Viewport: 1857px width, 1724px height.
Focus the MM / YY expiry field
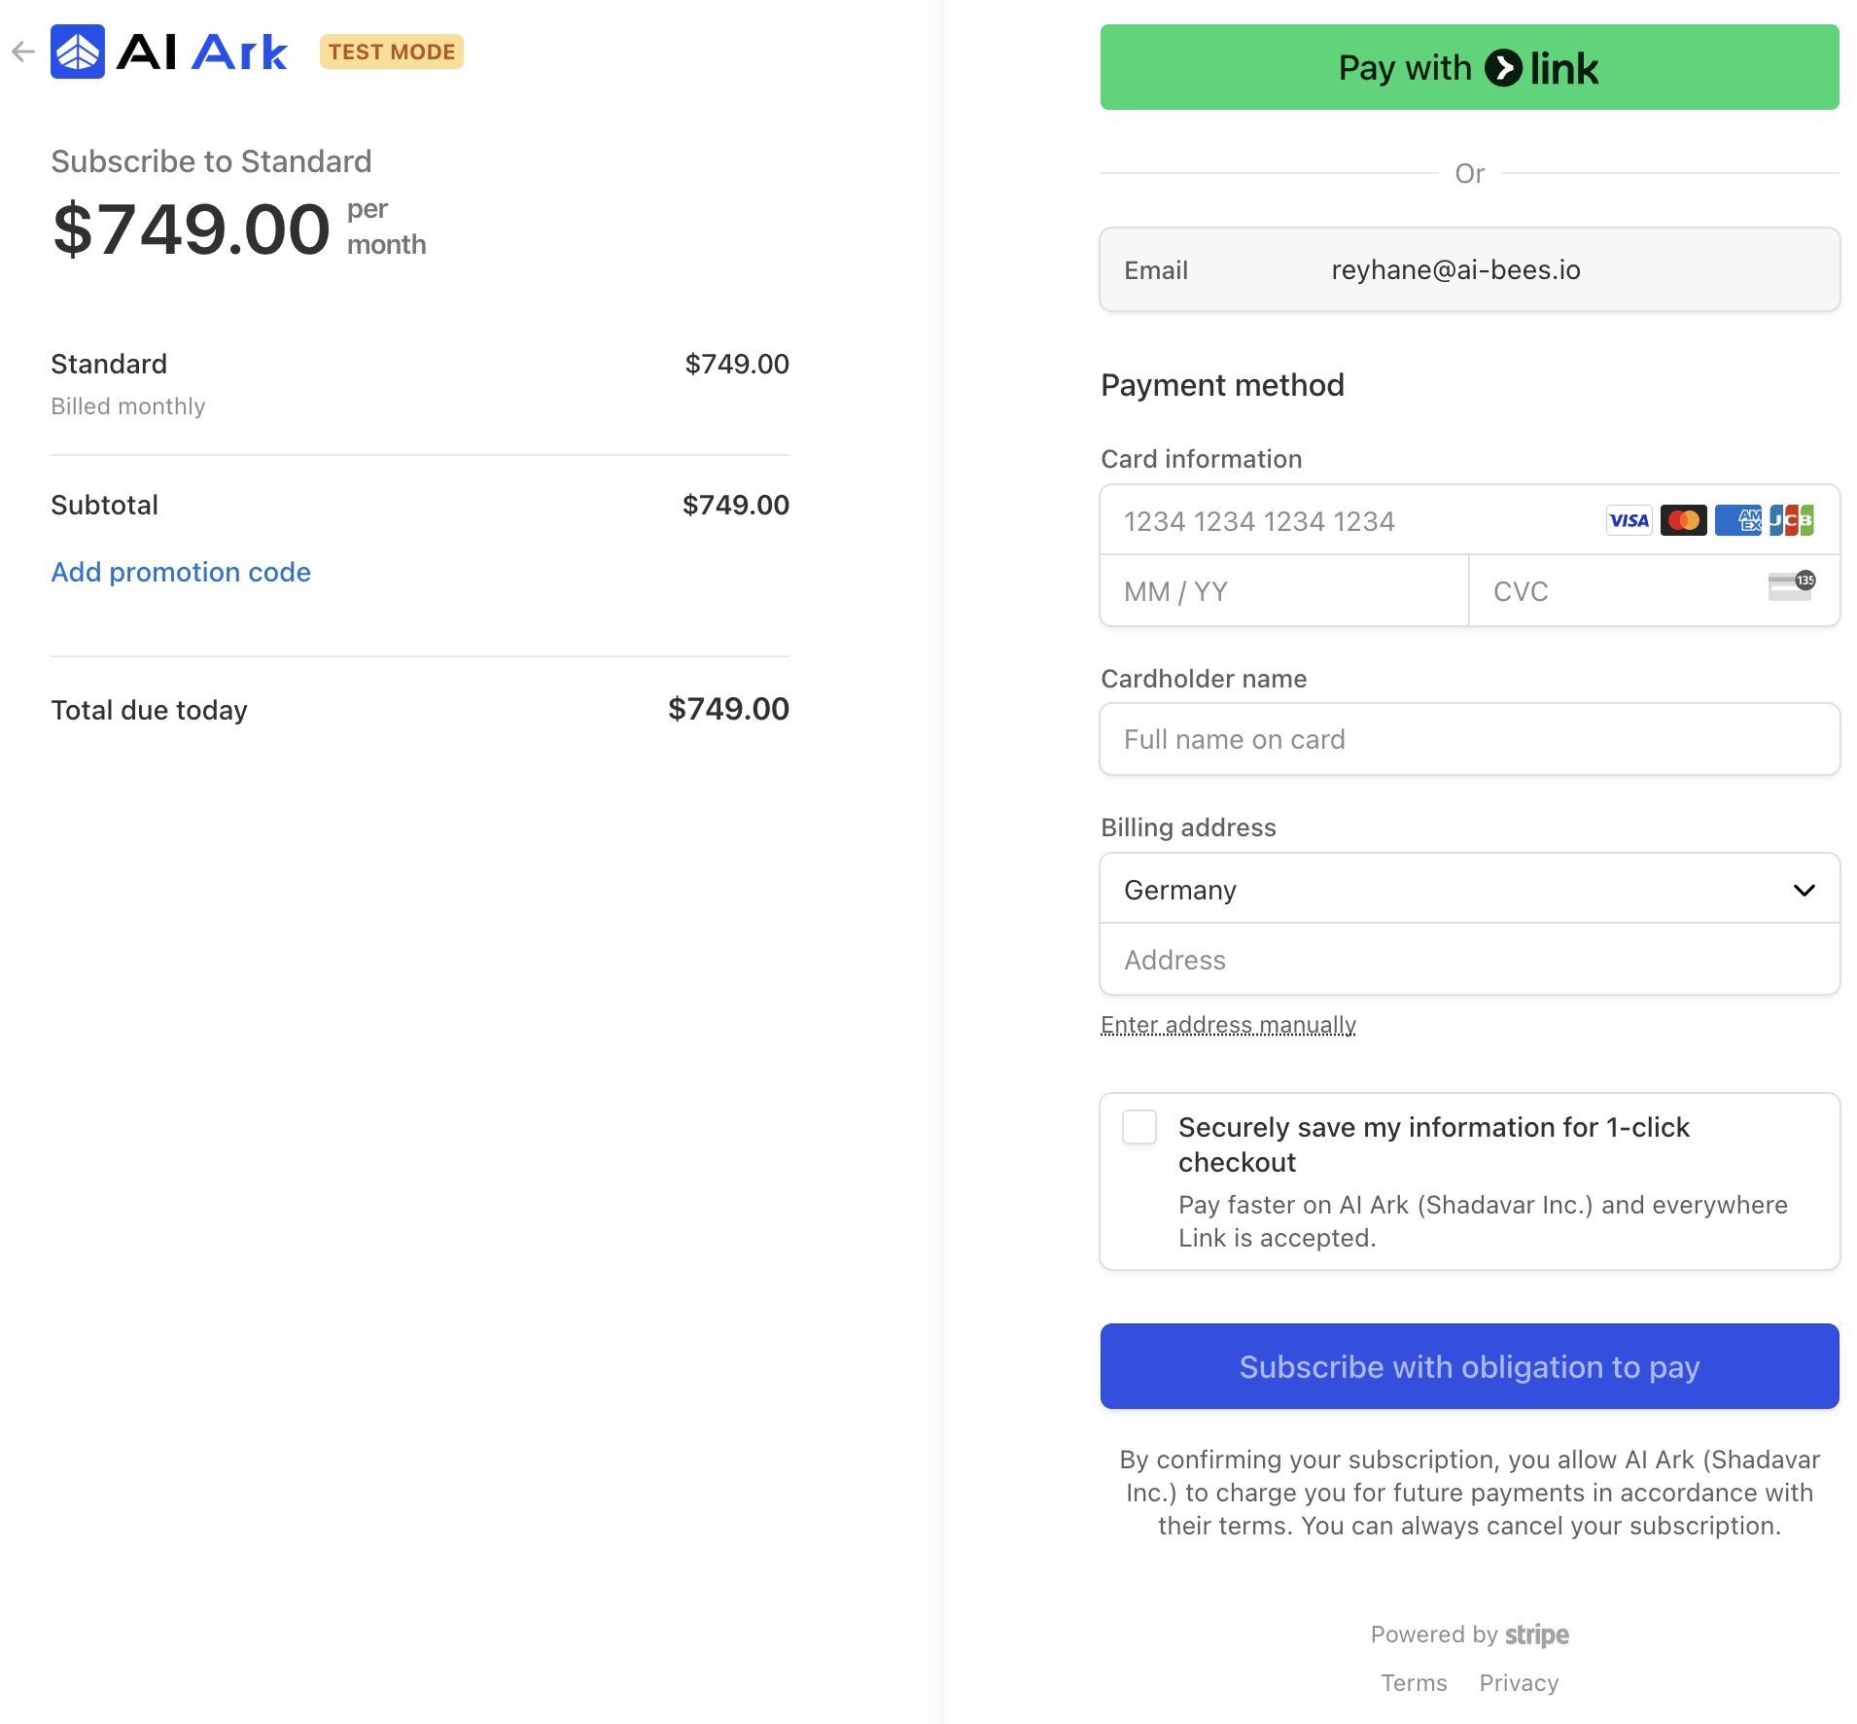1284,591
